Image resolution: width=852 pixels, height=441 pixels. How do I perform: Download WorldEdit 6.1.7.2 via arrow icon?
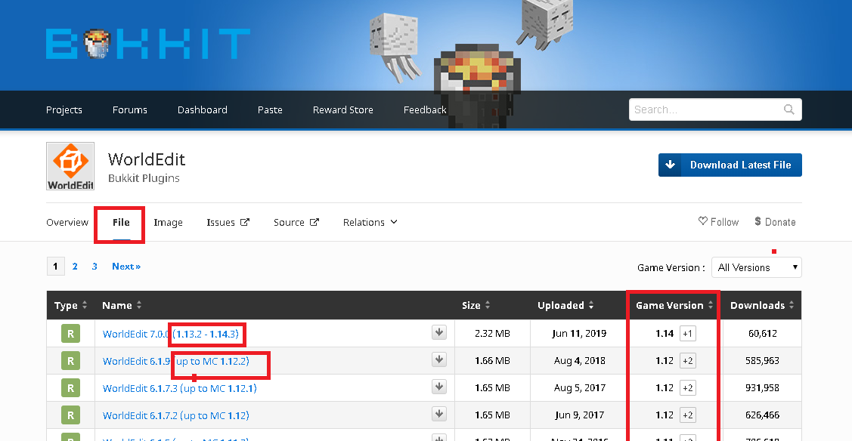pyautogui.click(x=439, y=414)
